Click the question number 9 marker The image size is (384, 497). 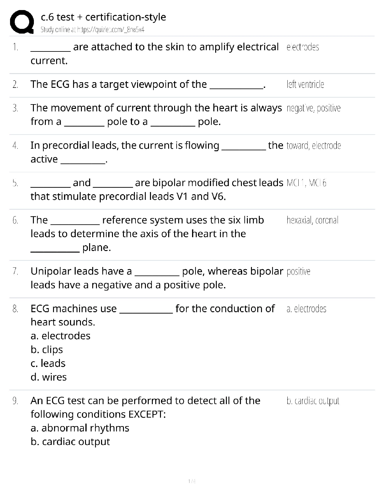pyautogui.click(x=15, y=401)
